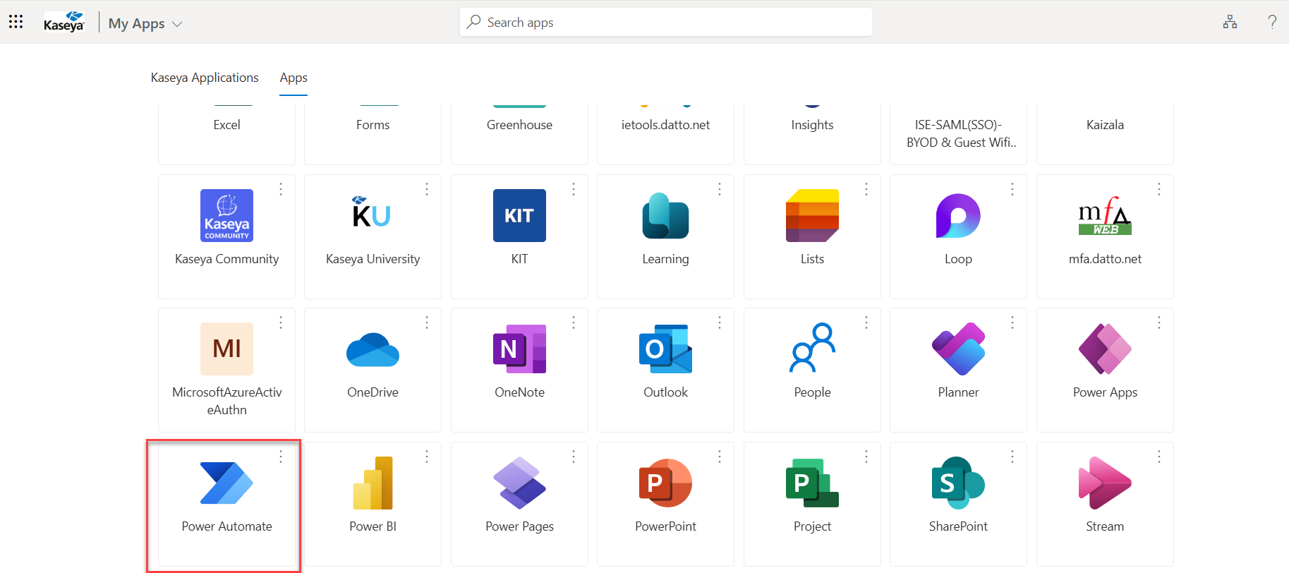Click the Forms app label
The height and width of the screenshot is (573, 1289).
pyautogui.click(x=373, y=125)
